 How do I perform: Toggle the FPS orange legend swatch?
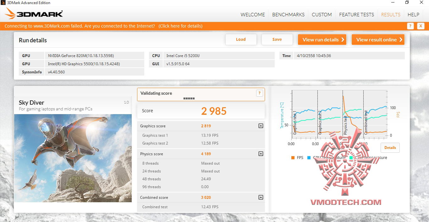pyautogui.click(x=293, y=158)
